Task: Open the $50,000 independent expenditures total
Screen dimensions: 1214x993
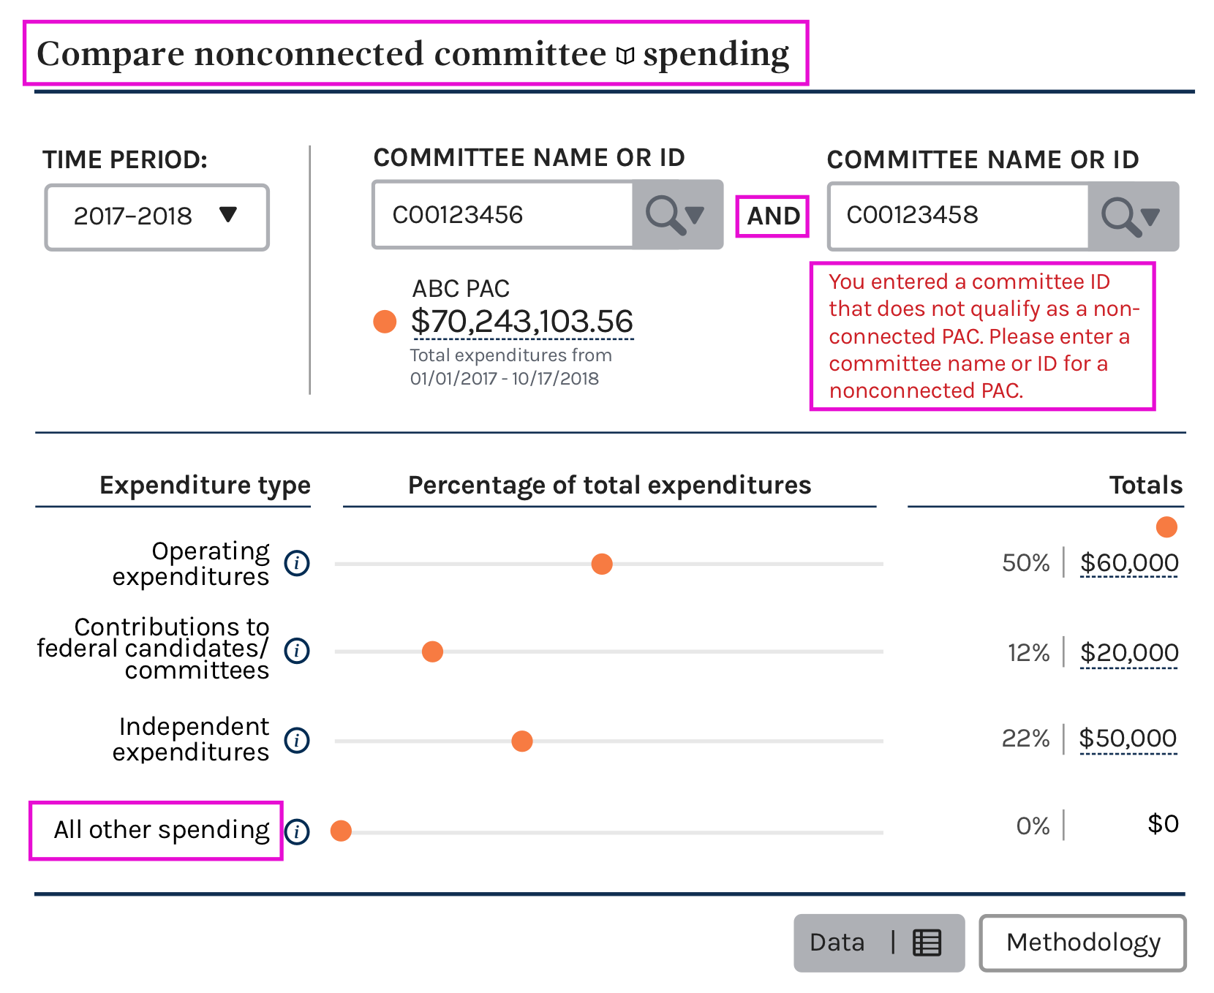Action: (x=1128, y=739)
